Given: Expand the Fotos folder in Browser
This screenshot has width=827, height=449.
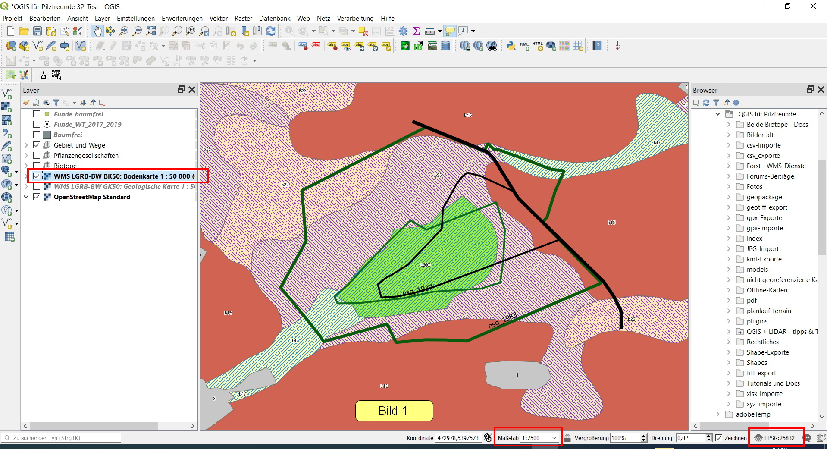Looking at the screenshot, I should (x=729, y=187).
